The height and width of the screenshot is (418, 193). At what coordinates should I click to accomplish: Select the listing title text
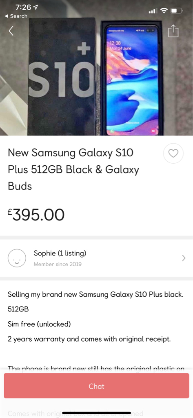pos(73,169)
